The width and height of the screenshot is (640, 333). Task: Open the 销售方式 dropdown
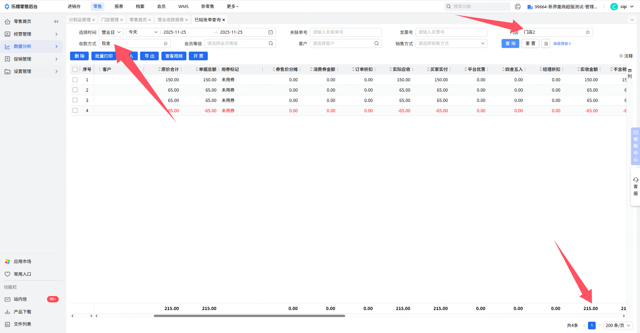pyautogui.click(x=451, y=44)
